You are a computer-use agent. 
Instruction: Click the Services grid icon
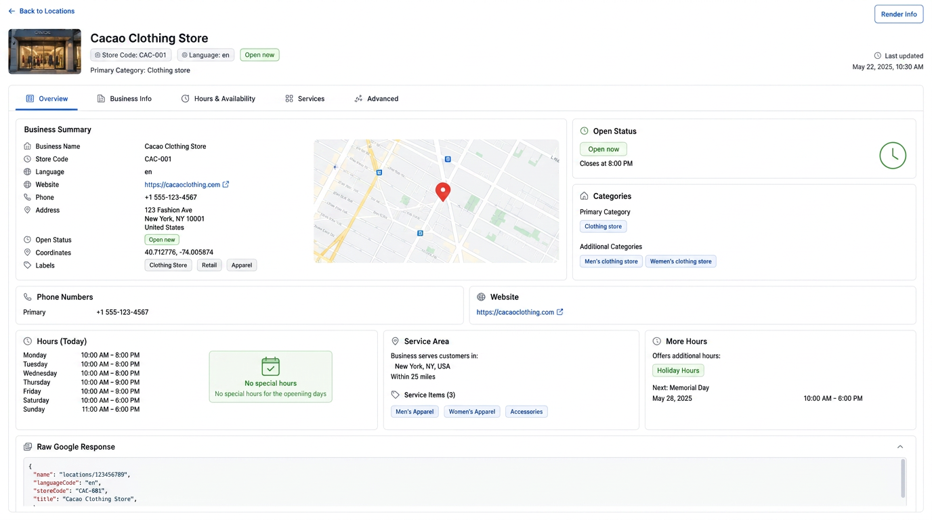tap(289, 99)
